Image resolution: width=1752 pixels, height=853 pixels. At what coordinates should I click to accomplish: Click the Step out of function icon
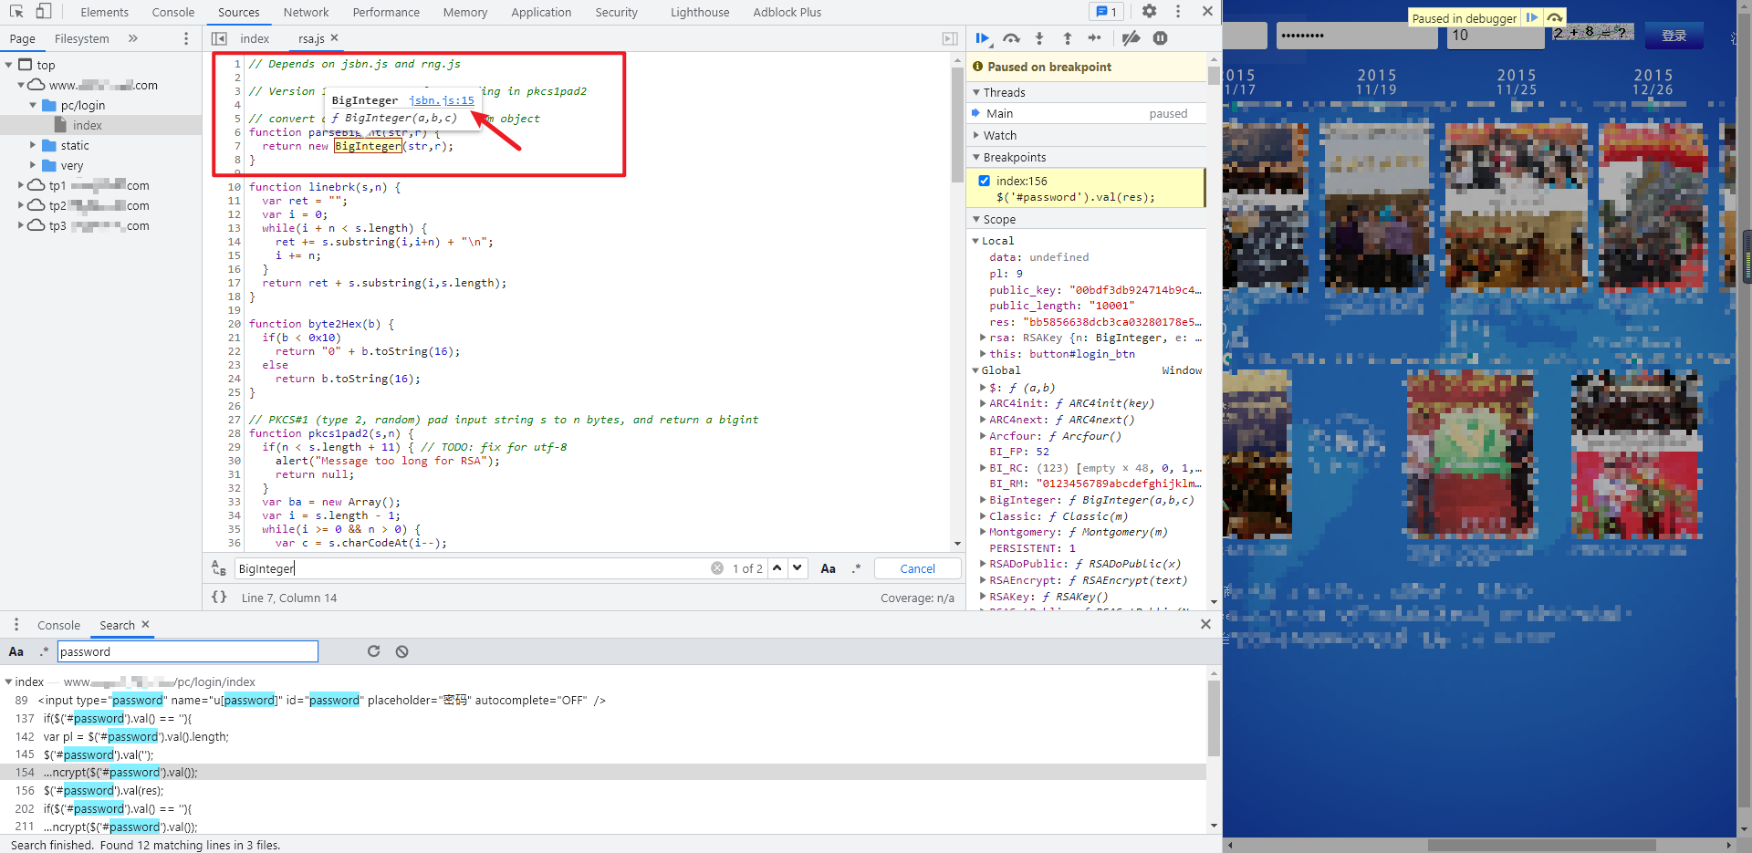click(1067, 38)
